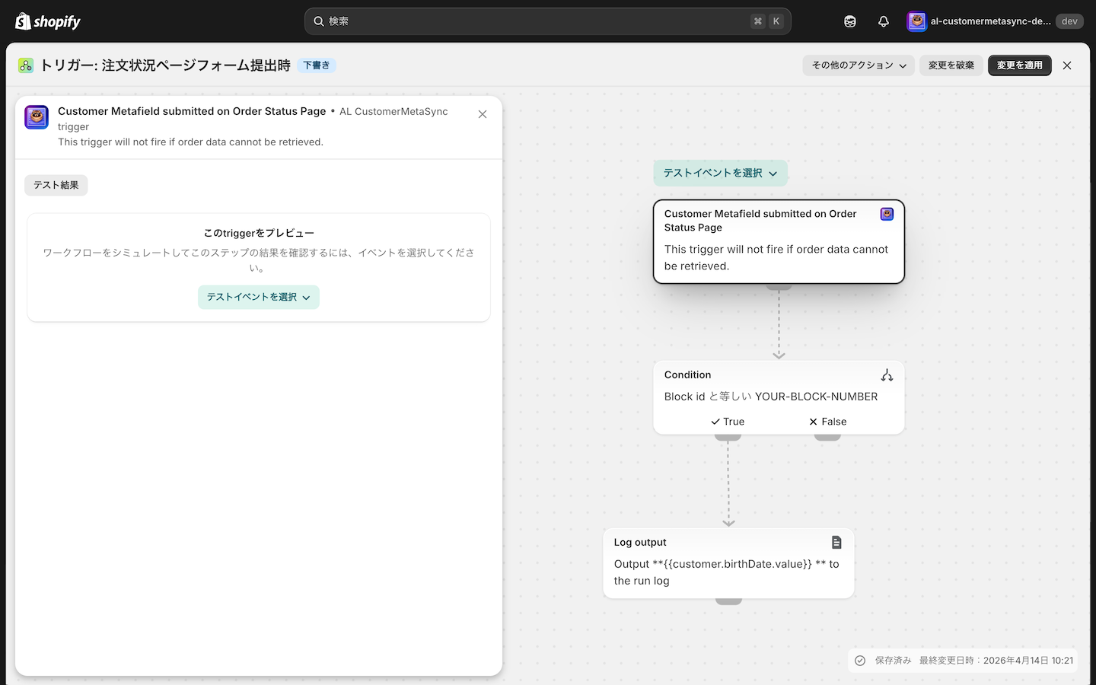Expand the canvas テストイベントを選択 dropdown
The height and width of the screenshot is (685, 1096).
[x=720, y=173]
